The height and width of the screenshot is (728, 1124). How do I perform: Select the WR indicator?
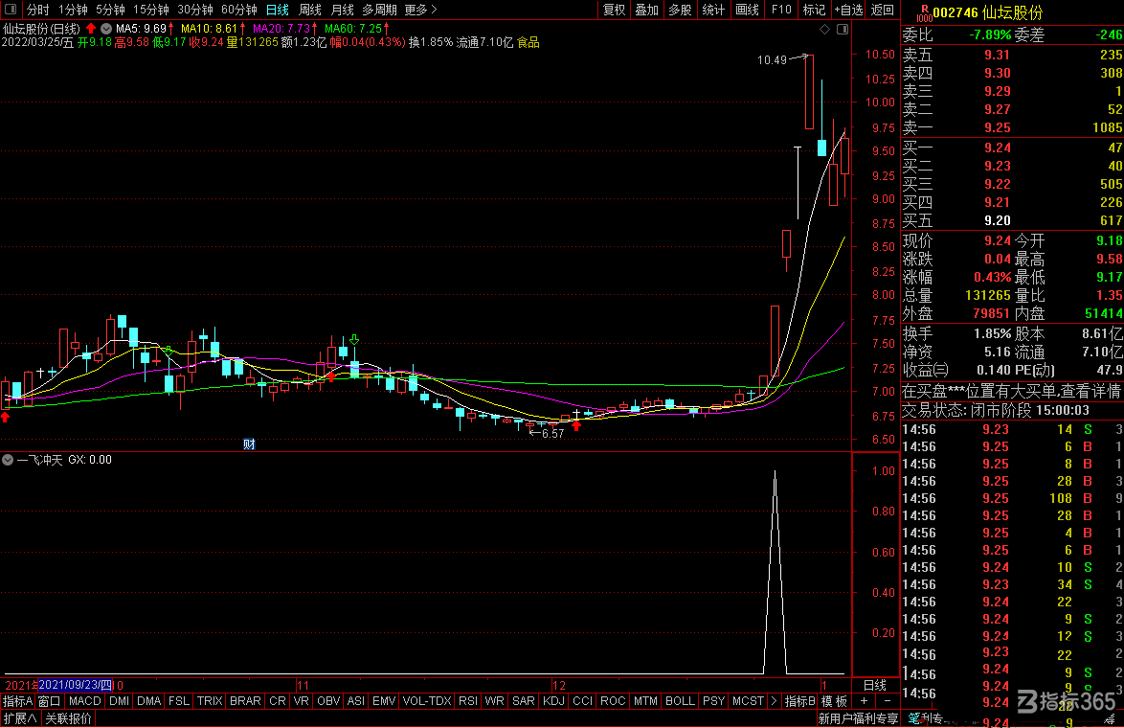pos(495,701)
